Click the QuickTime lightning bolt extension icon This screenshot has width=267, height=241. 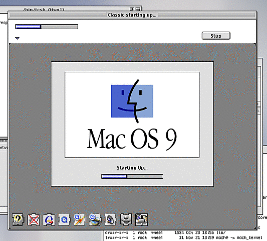(80, 220)
